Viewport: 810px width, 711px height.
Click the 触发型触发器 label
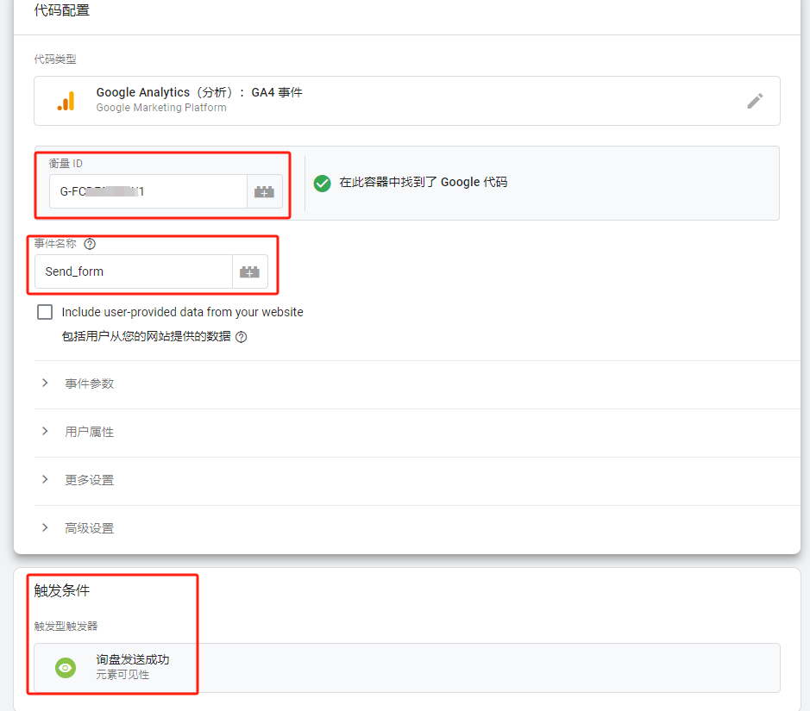point(66,626)
